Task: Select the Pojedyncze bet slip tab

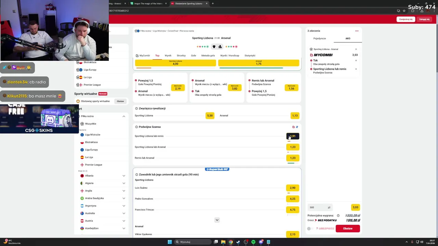Action: click(x=320, y=38)
